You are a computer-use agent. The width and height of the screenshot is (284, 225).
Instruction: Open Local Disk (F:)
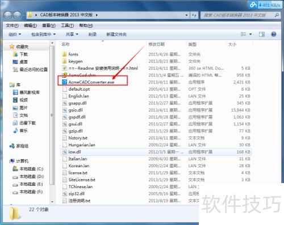point(28,192)
